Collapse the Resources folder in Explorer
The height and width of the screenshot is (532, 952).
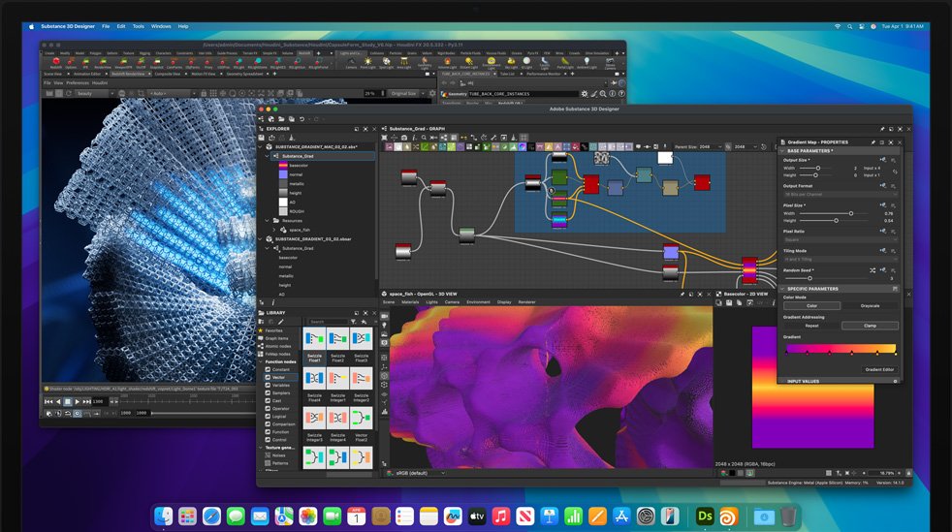[268, 221]
